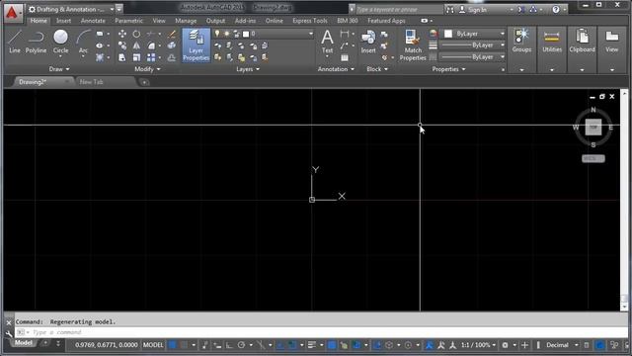Click the new drawing plus tab button

[x=144, y=82]
